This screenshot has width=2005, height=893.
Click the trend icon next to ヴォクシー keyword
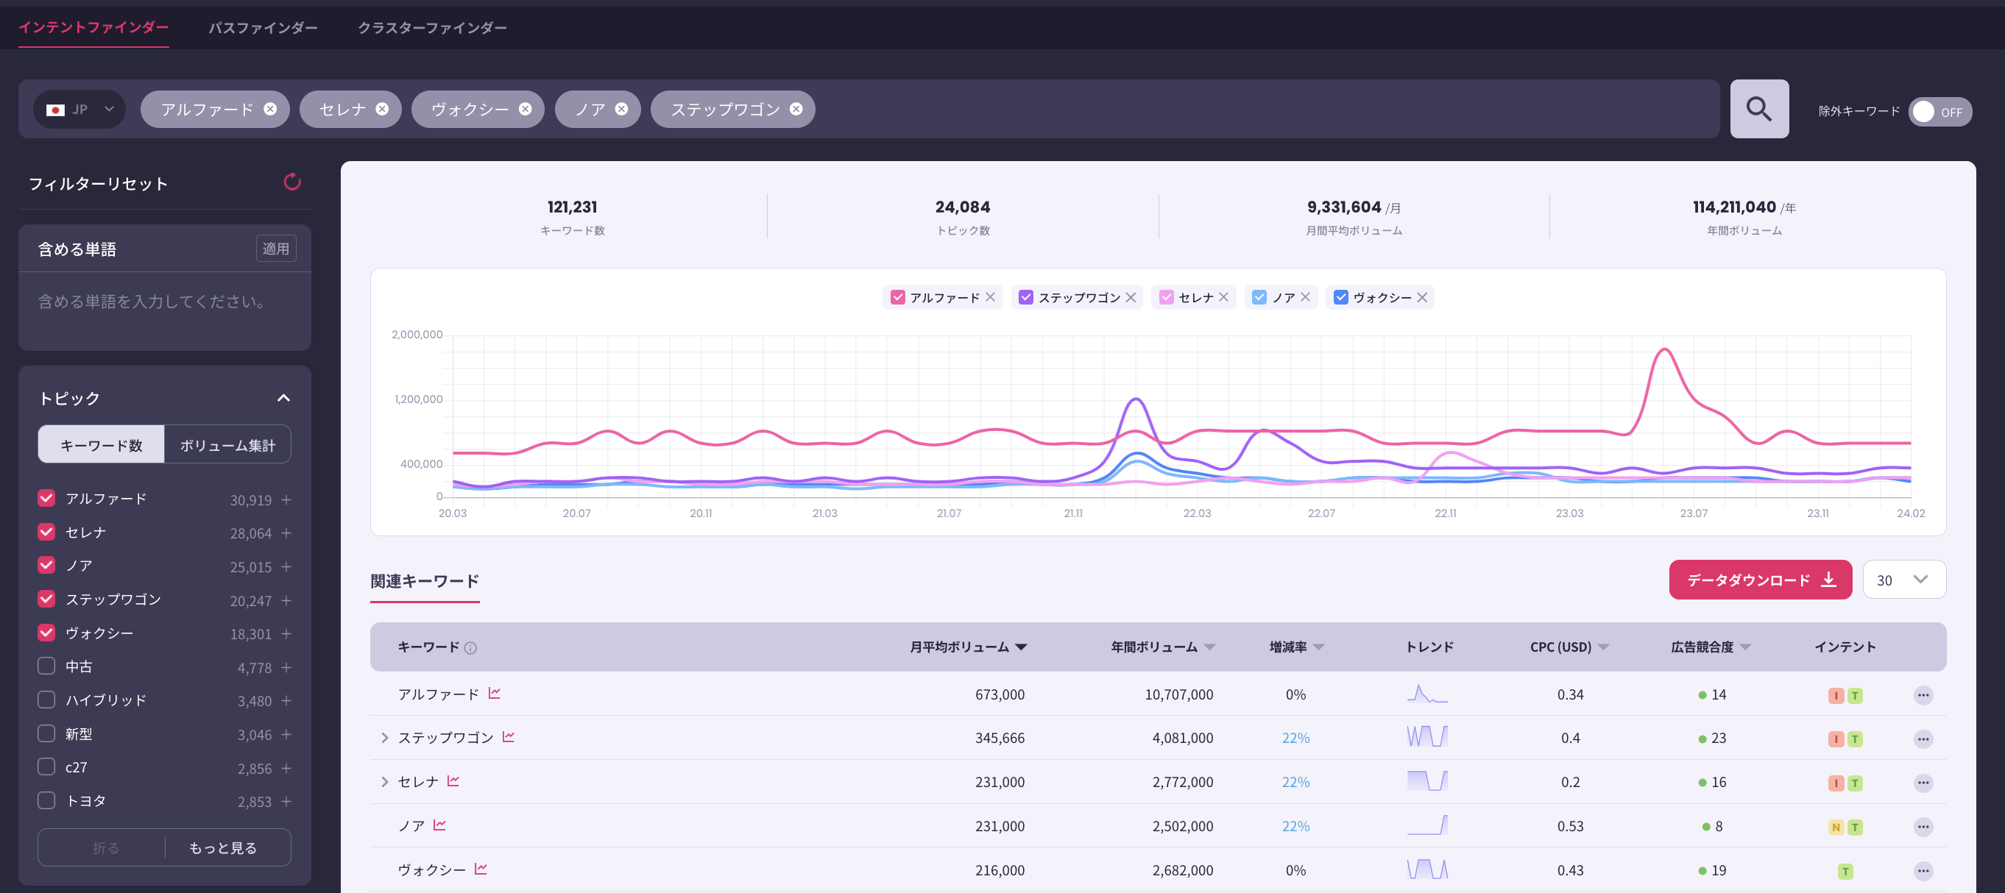(481, 869)
